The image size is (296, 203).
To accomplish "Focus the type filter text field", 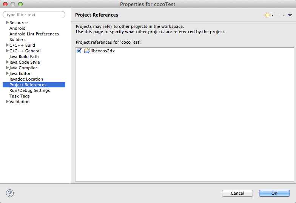I will point(34,15).
